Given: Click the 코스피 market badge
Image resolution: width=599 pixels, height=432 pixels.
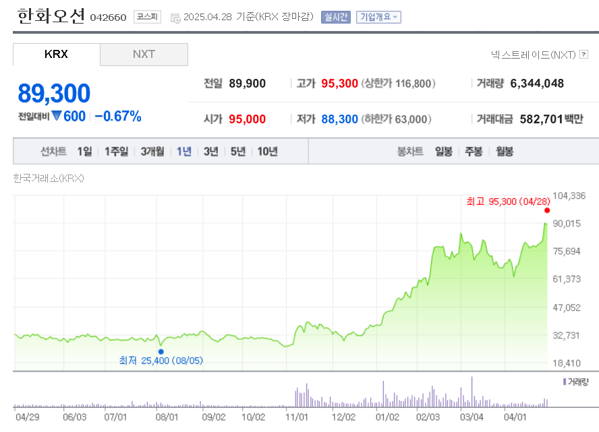Looking at the screenshot, I should click(147, 17).
